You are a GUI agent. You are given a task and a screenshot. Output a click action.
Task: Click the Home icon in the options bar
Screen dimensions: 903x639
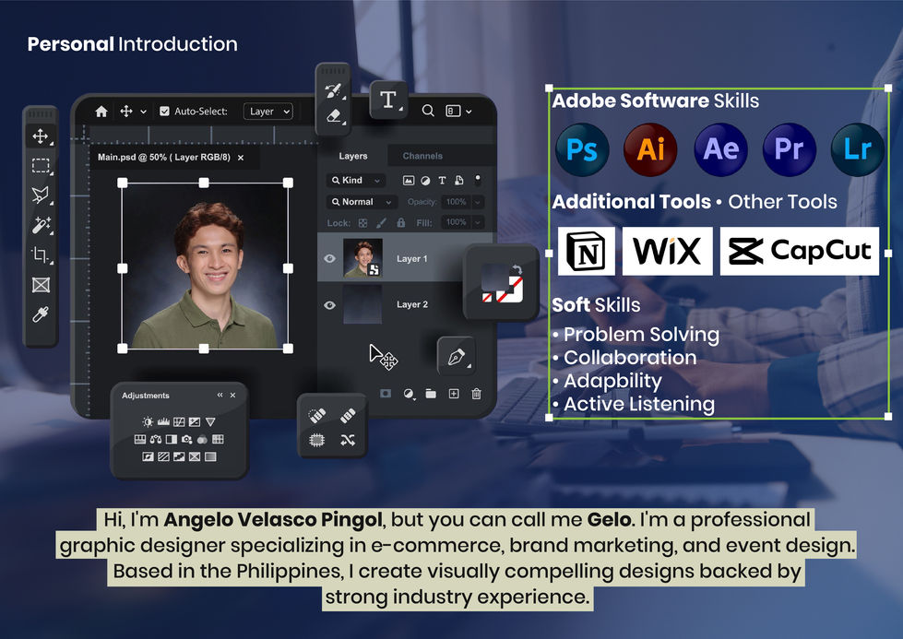(101, 111)
